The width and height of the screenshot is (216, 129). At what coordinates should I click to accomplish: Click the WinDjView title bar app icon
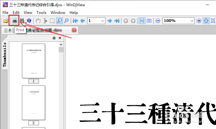pyautogui.click(x=5, y=5)
